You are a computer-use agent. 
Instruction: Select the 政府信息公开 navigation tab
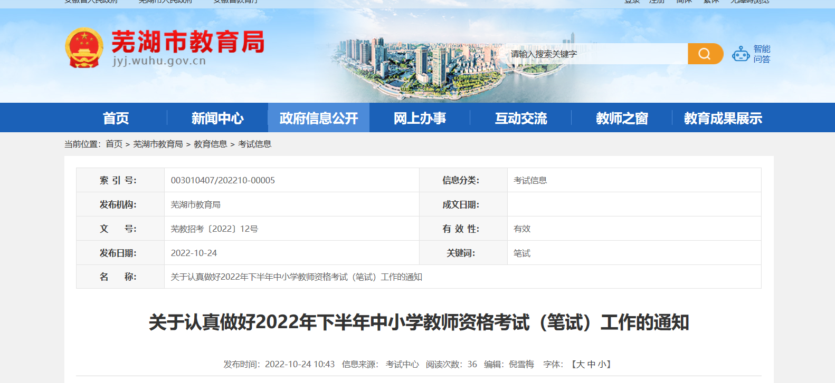click(319, 118)
